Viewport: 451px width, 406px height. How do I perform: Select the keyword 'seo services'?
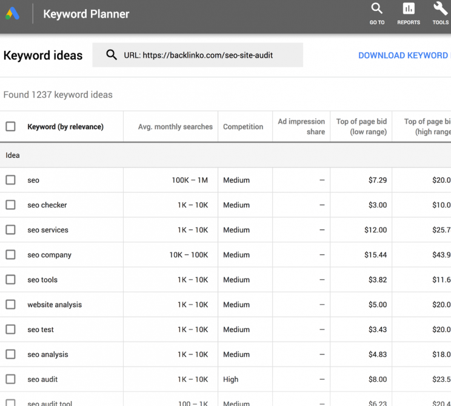click(x=48, y=230)
